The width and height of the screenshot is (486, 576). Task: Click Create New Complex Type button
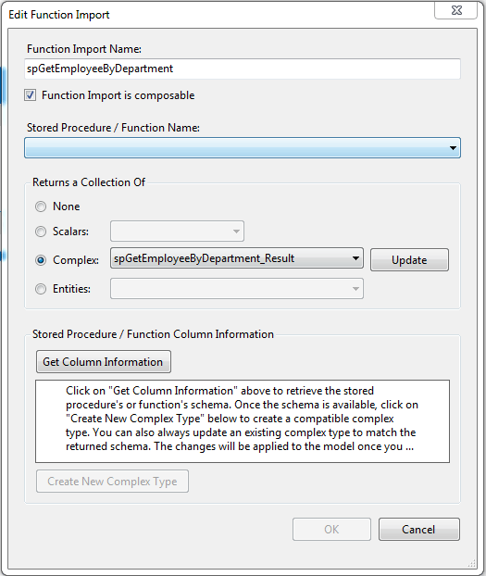click(x=112, y=482)
